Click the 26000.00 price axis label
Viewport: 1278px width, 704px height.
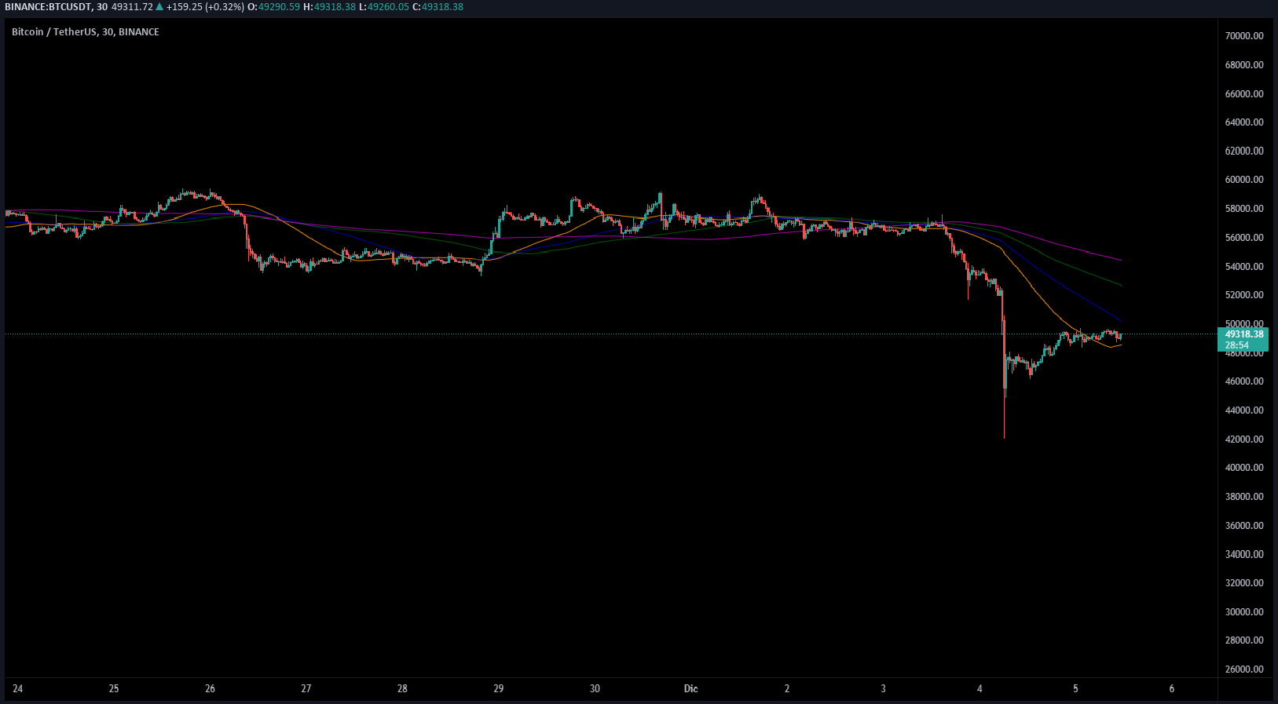1244,669
